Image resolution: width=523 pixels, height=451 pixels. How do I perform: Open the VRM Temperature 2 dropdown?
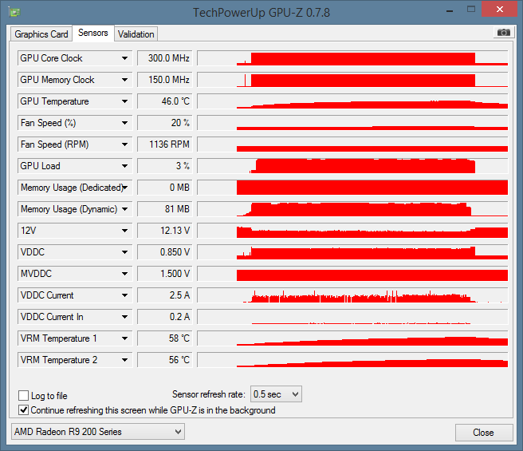(124, 360)
